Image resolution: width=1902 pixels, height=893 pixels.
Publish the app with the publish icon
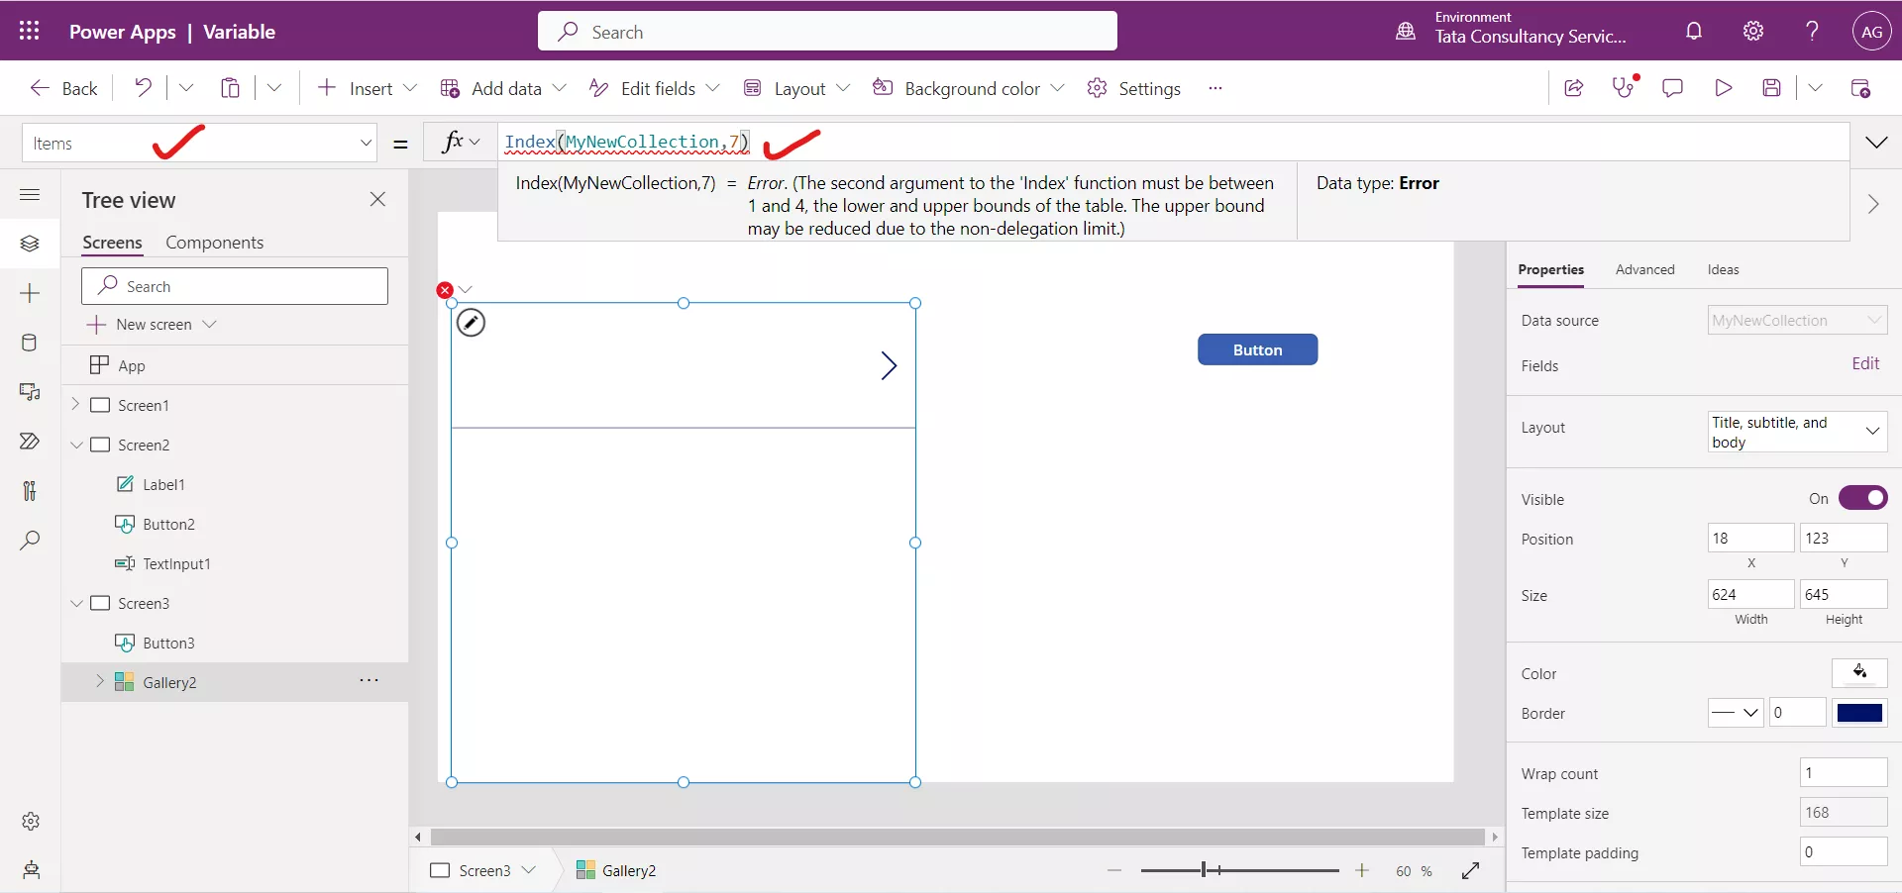(1861, 88)
